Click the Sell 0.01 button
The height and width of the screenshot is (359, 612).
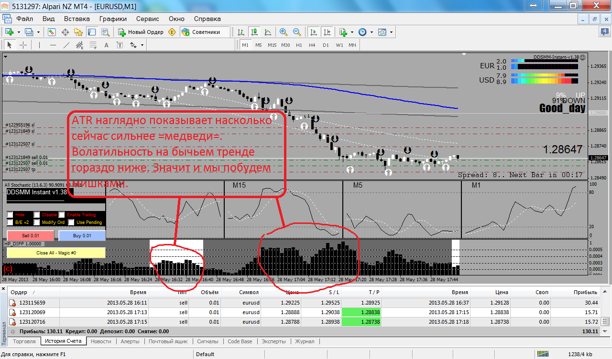[x=31, y=235]
